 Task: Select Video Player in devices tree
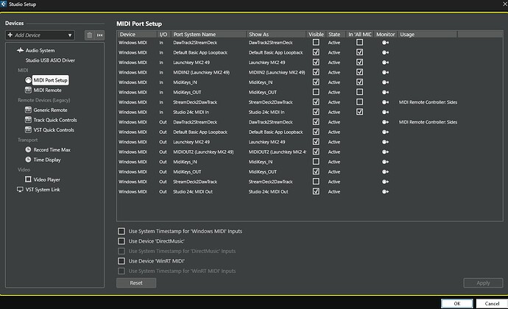pos(46,180)
